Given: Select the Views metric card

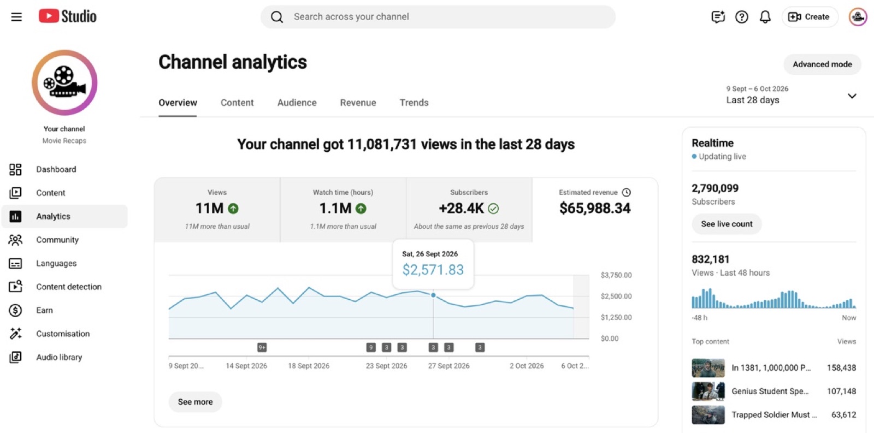Looking at the screenshot, I should 217,210.
